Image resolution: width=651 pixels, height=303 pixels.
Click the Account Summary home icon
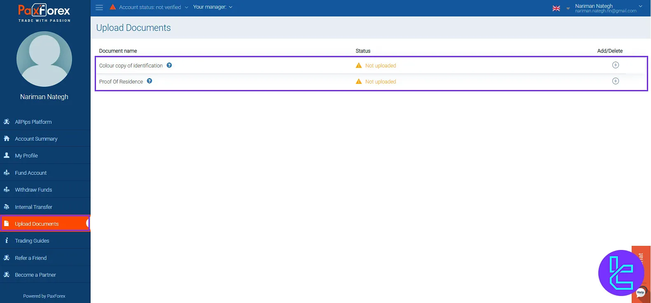pyautogui.click(x=7, y=139)
